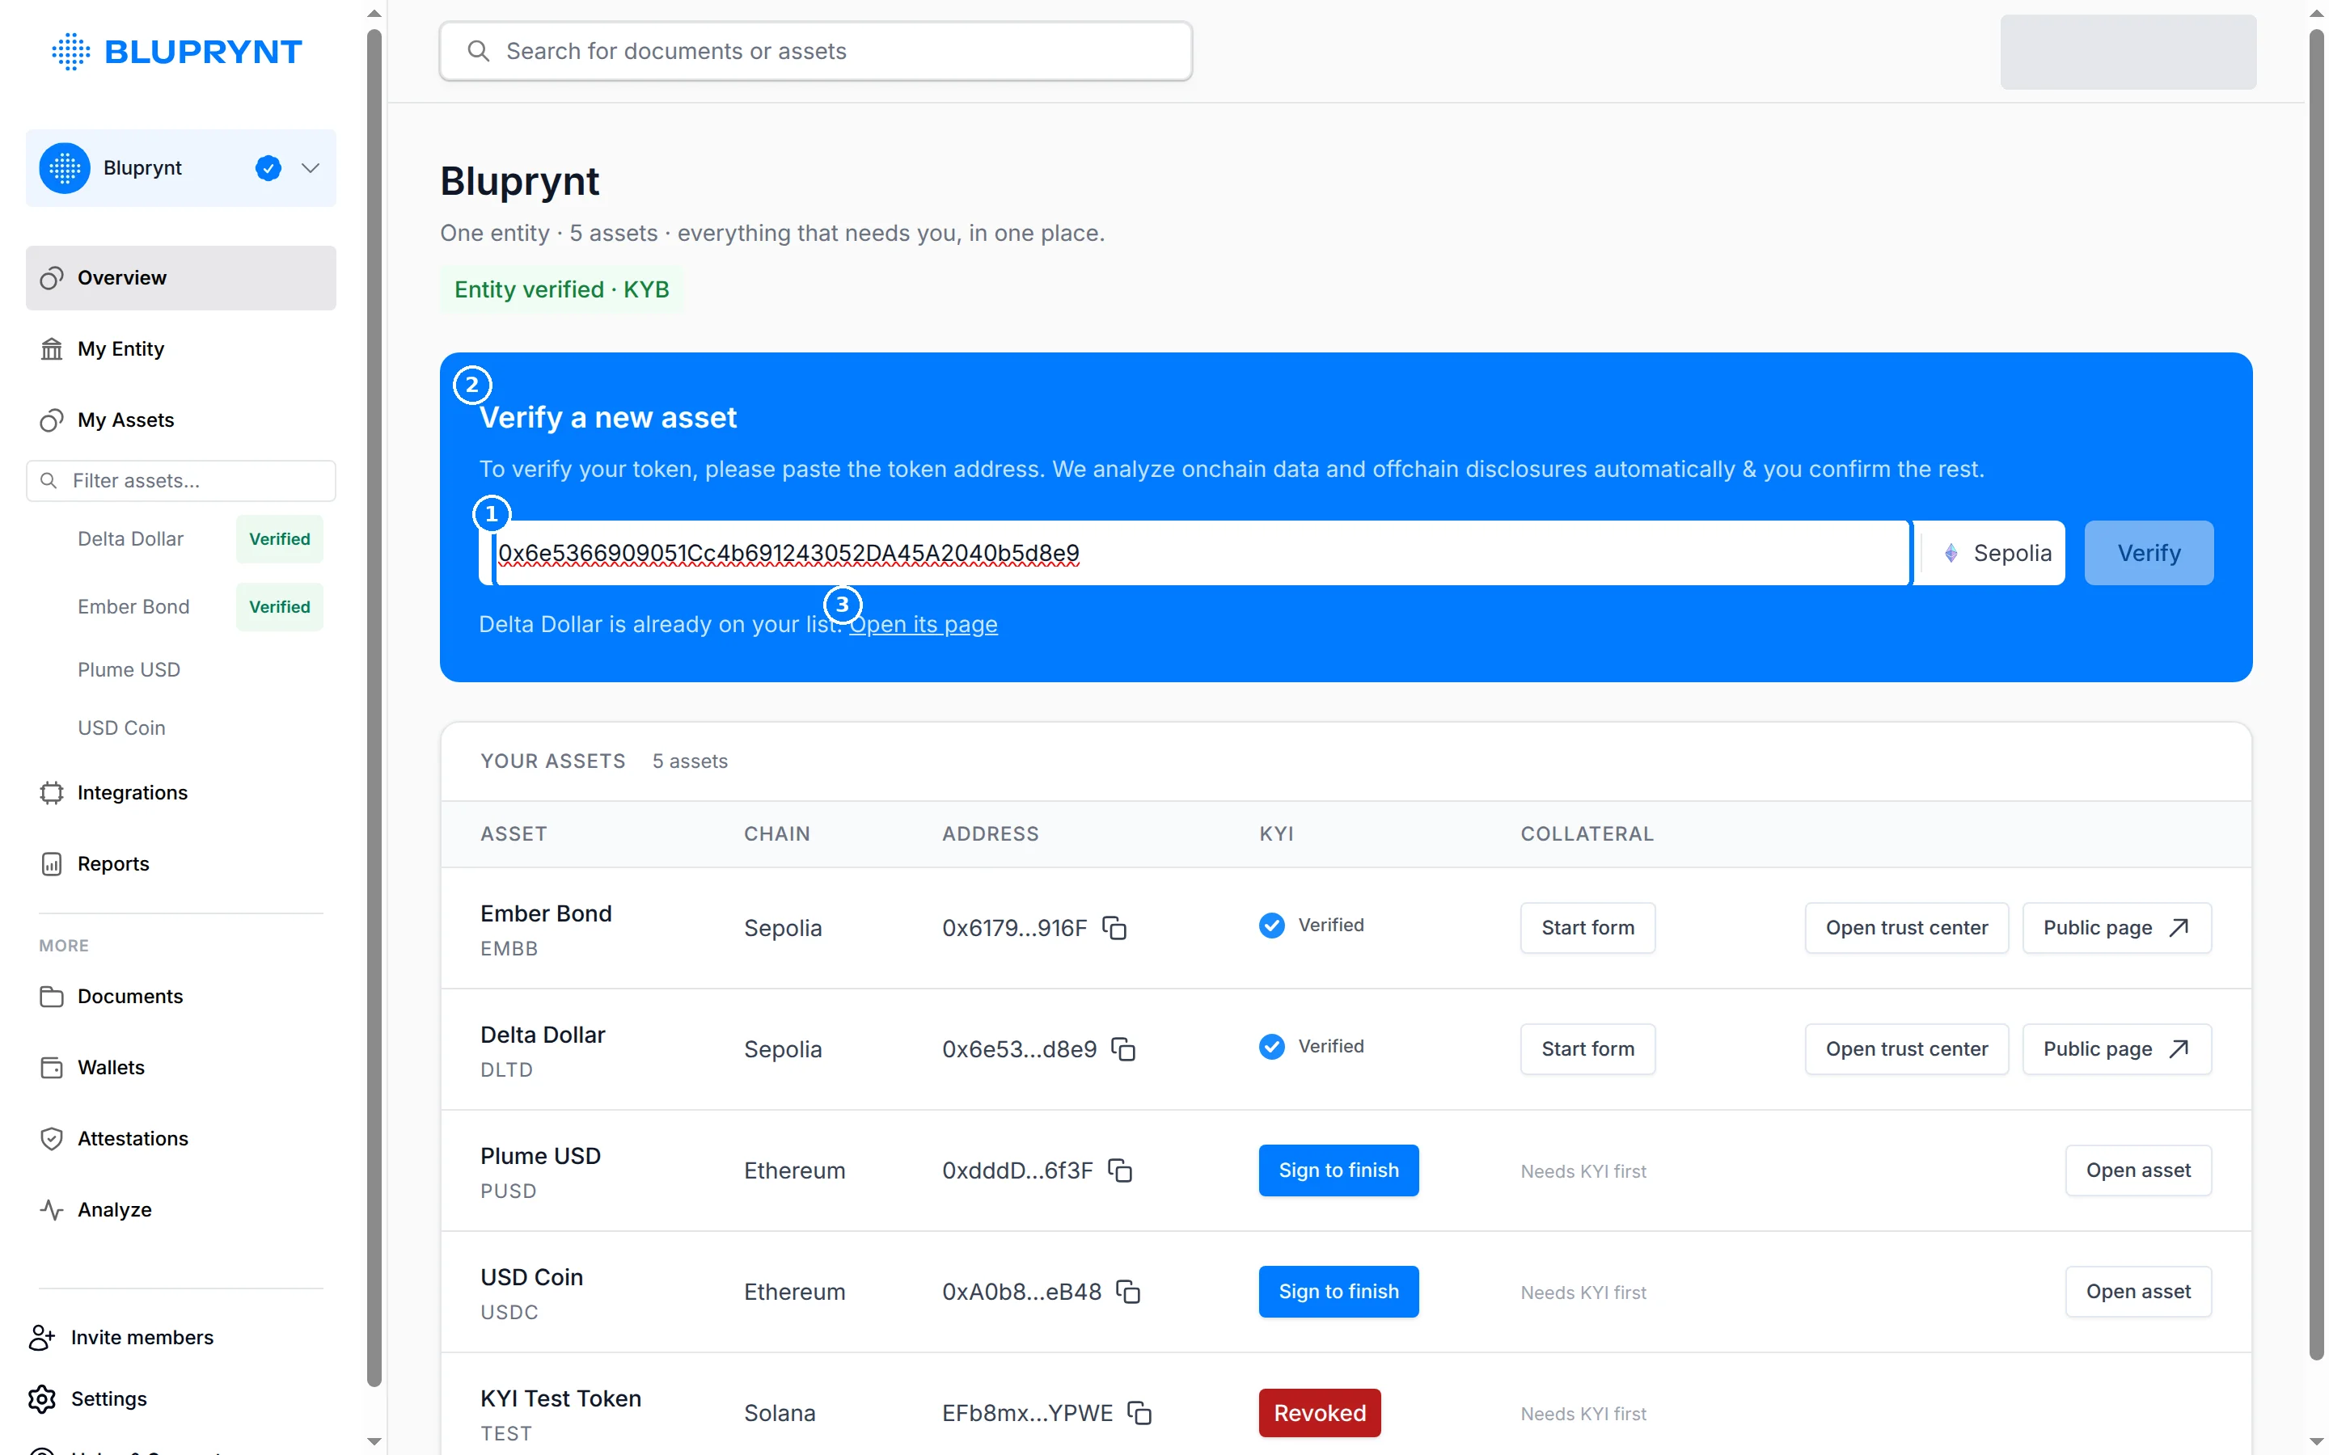Screen dimensions: 2329x1455
Task: Expand the Bluprynt entity switcher chevron
Action: click(310, 168)
